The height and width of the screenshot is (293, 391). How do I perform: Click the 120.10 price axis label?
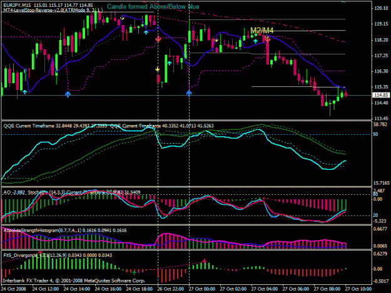[x=381, y=8]
